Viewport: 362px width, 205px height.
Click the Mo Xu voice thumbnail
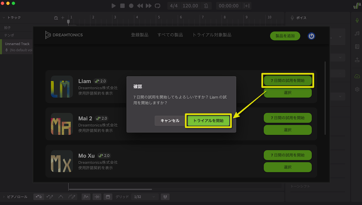(x=62, y=161)
